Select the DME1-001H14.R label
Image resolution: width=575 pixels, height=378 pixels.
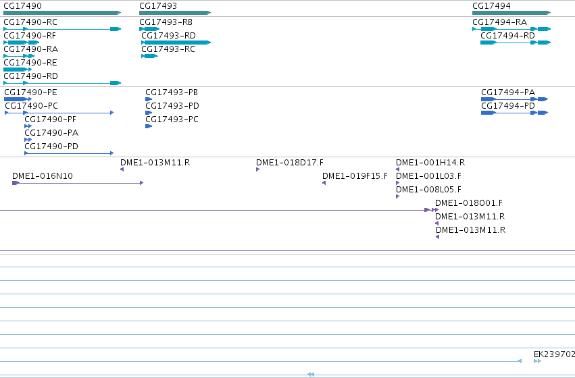point(430,163)
